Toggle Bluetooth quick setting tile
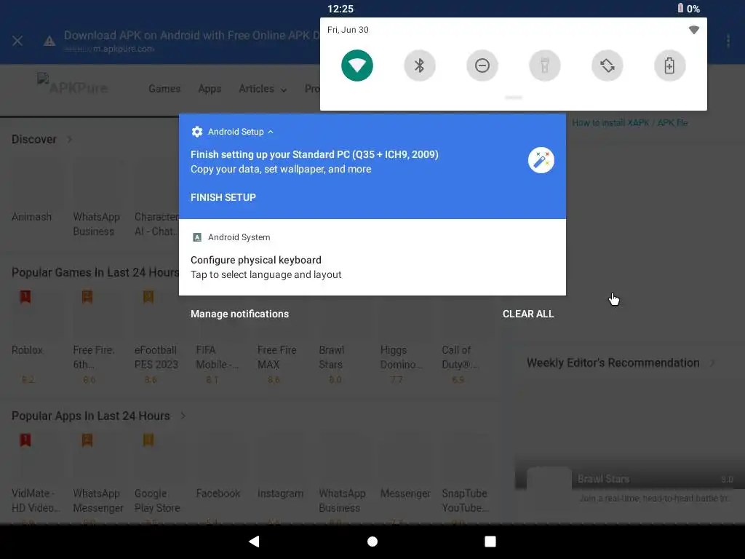Screen dimensions: 745x559 [x=420, y=66]
